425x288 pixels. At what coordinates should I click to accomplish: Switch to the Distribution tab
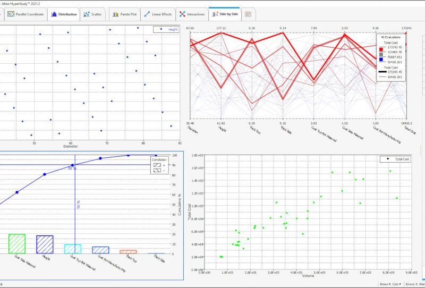click(64, 14)
